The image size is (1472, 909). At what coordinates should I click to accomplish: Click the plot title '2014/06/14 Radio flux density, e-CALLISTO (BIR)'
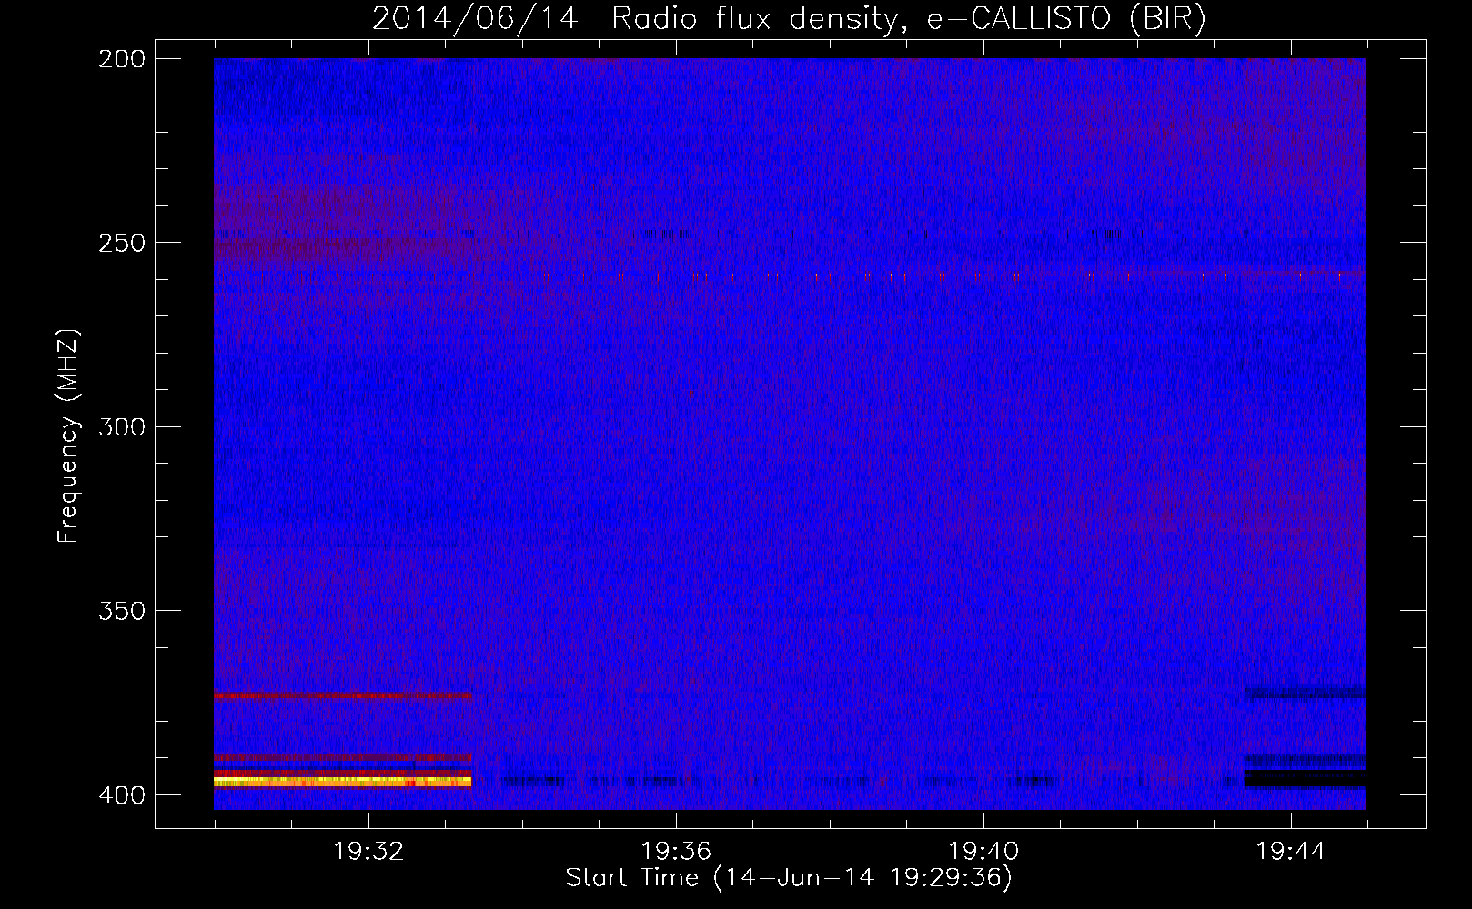point(789,18)
